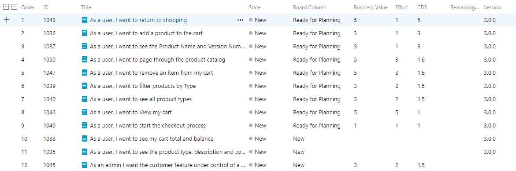The height and width of the screenshot is (171, 516).
Task: Collapse all rows with the minus icon
Action: 14,7
